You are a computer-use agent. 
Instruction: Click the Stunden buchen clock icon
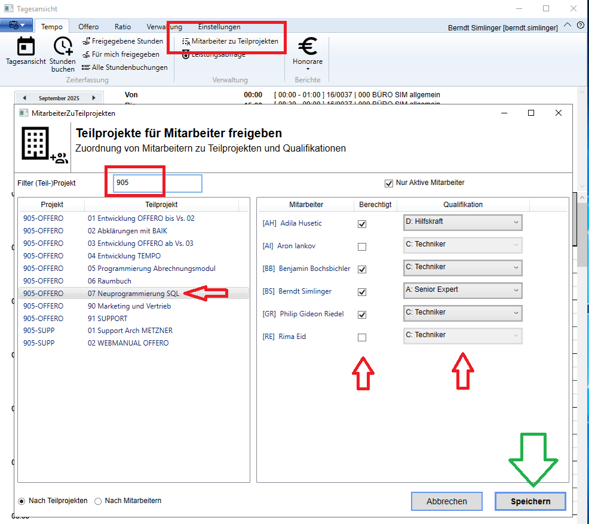[x=63, y=48]
